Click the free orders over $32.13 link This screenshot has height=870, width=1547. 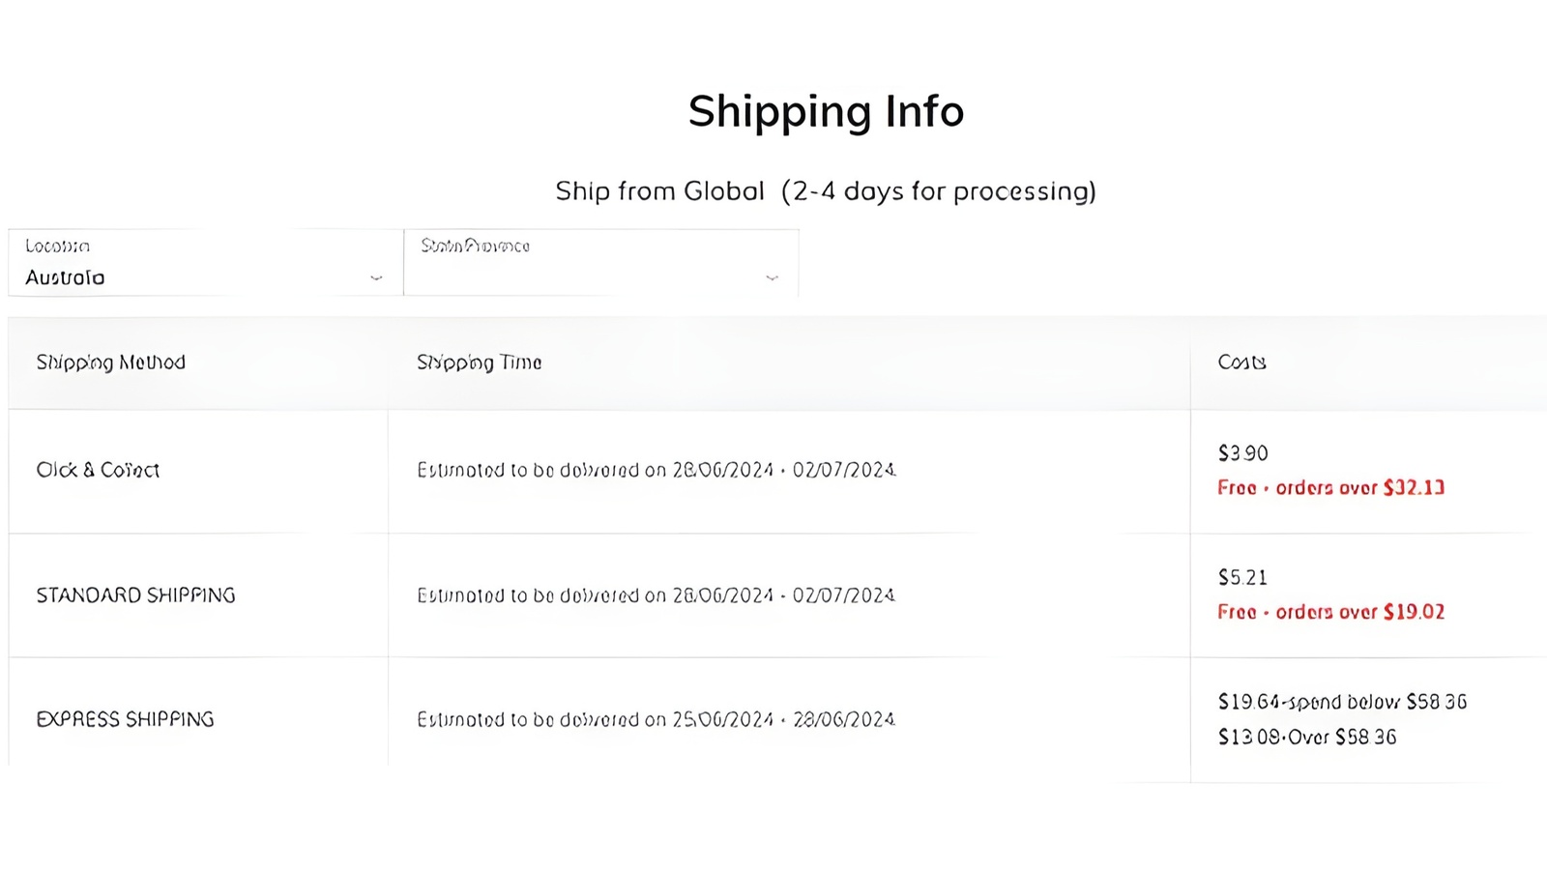tap(1330, 488)
